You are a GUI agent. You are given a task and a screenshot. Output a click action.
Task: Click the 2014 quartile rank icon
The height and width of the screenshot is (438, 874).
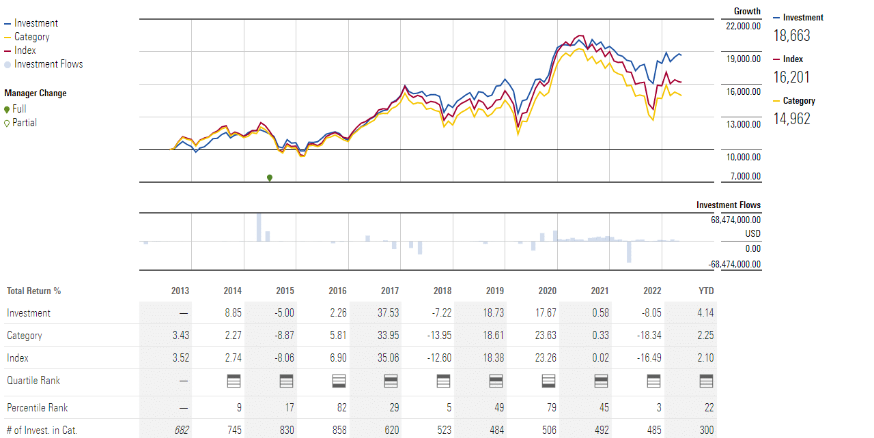click(233, 381)
